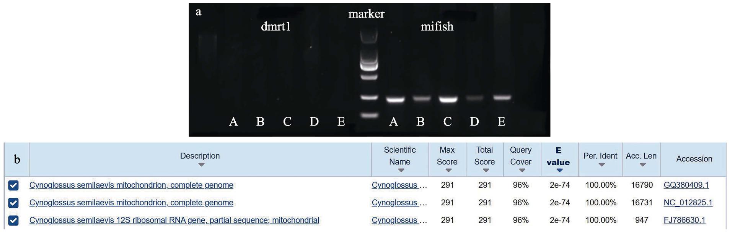Sort by Total Score arrow
The height and width of the screenshot is (237, 735).
point(486,171)
